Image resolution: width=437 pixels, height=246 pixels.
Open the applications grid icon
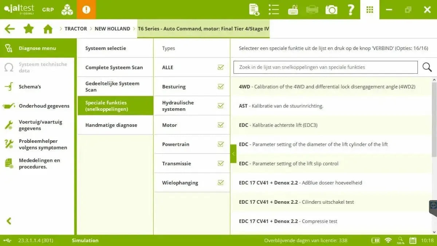tap(370, 9)
